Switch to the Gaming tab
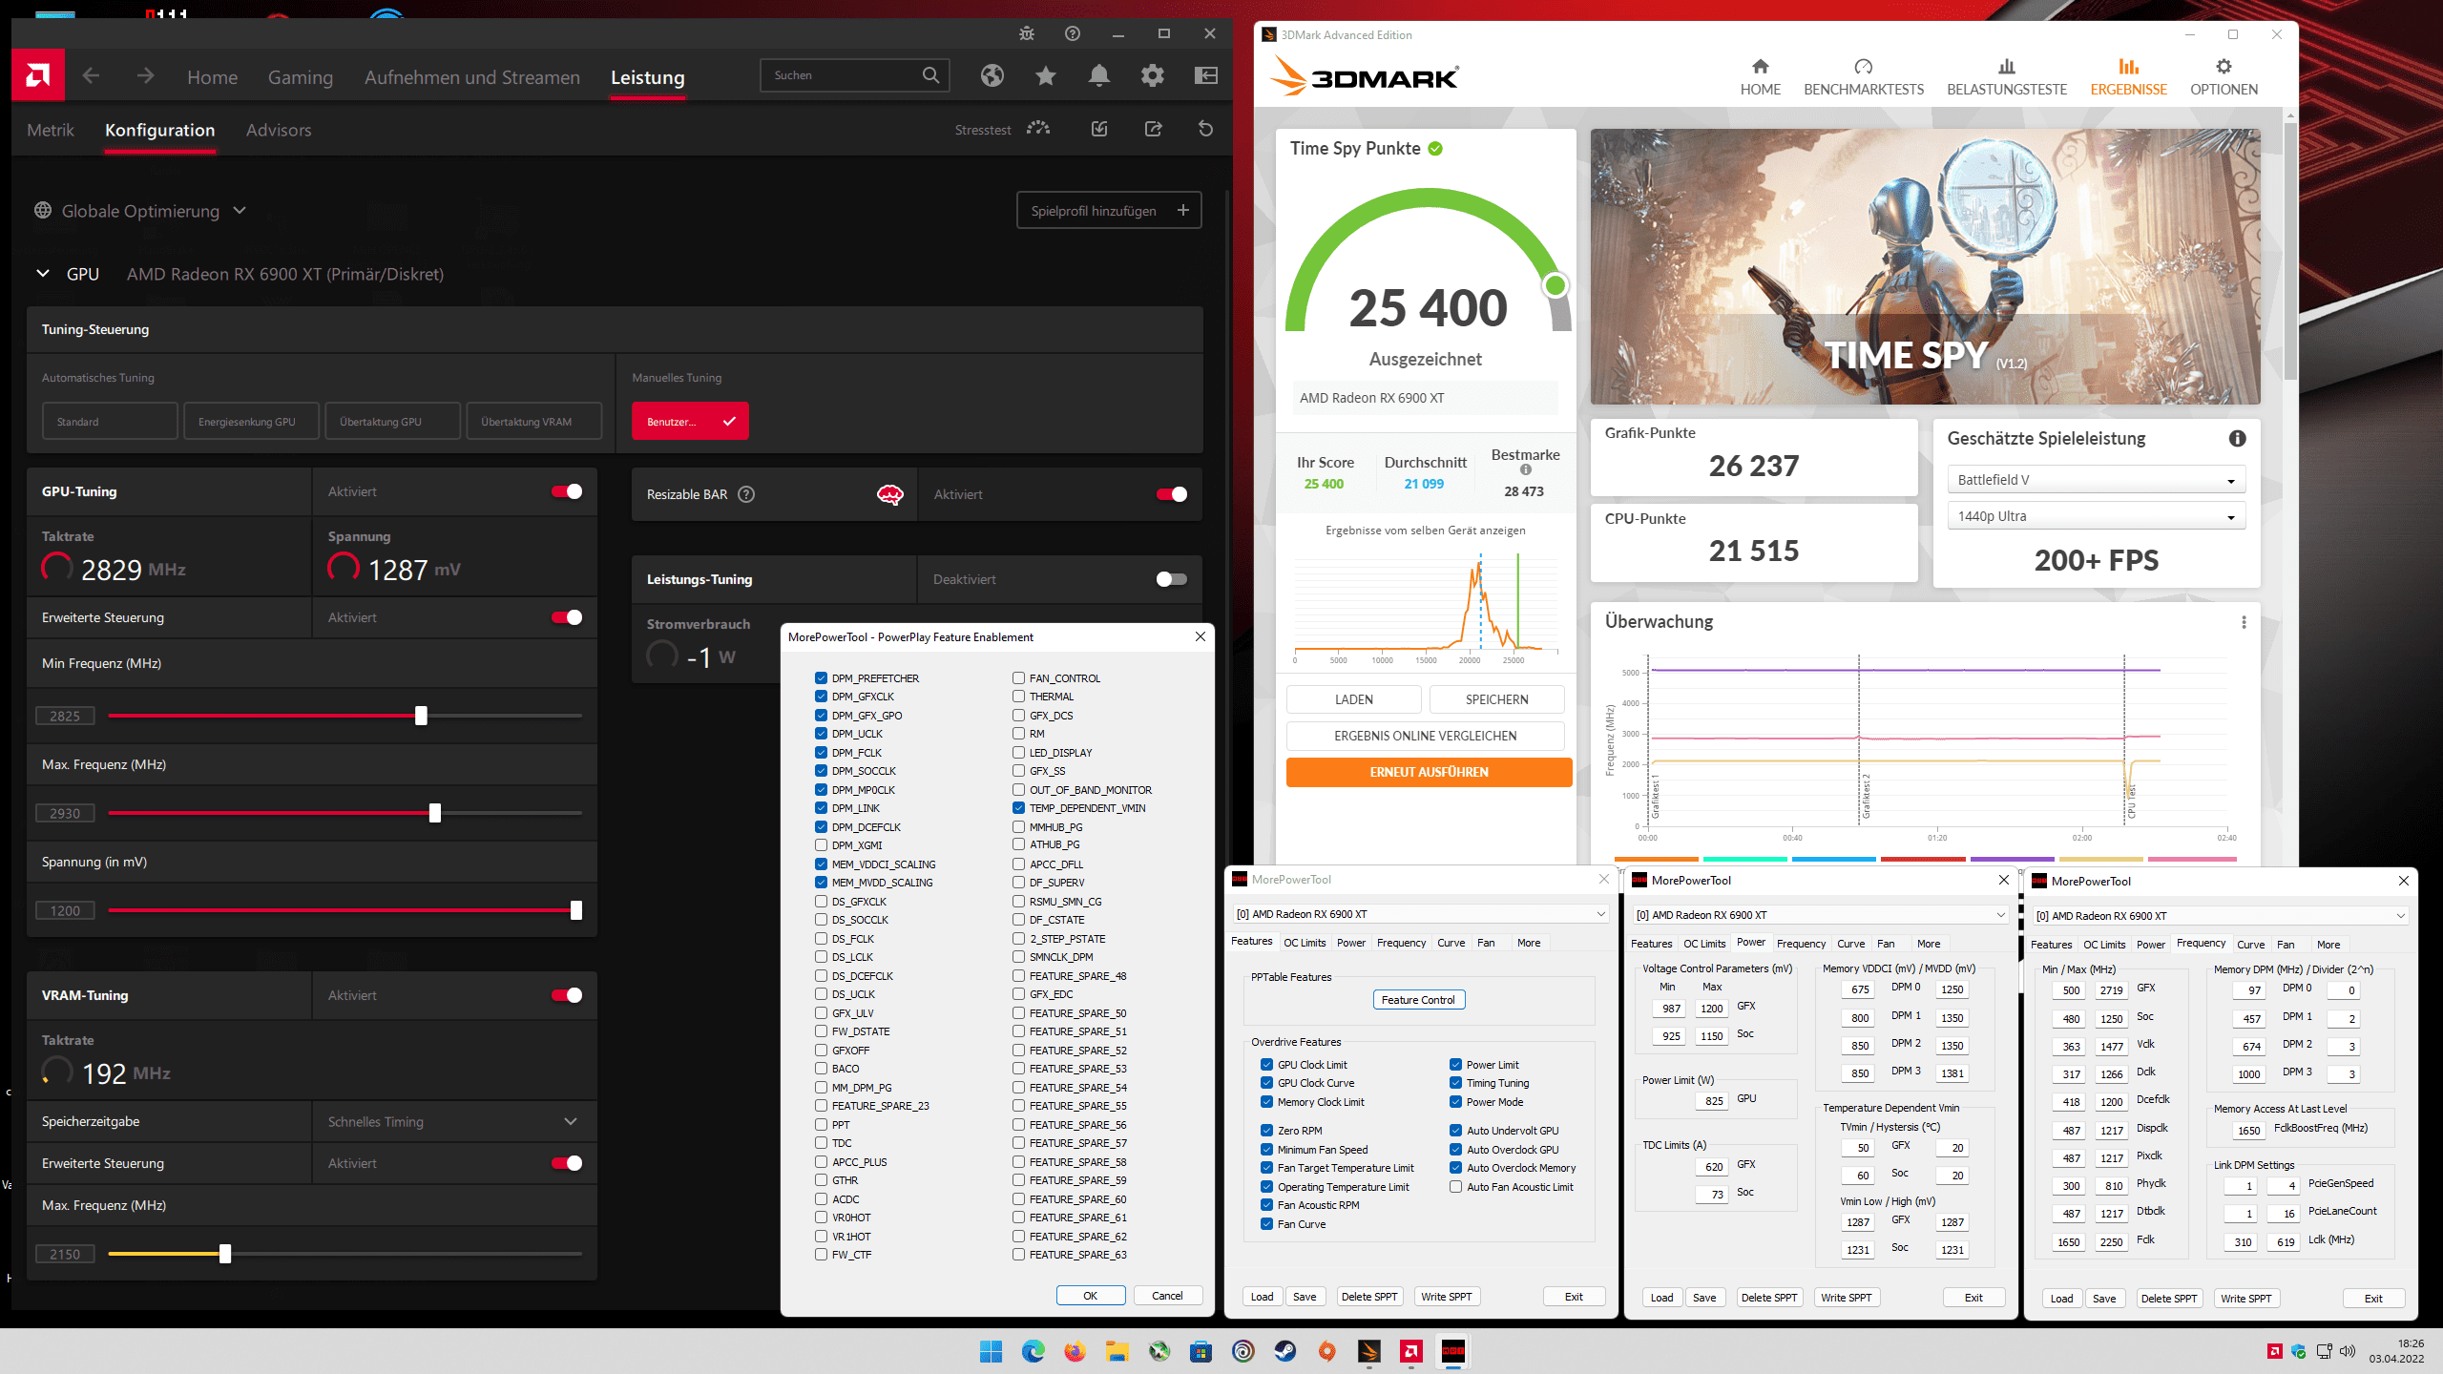The image size is (2443, 1374). 301,77
